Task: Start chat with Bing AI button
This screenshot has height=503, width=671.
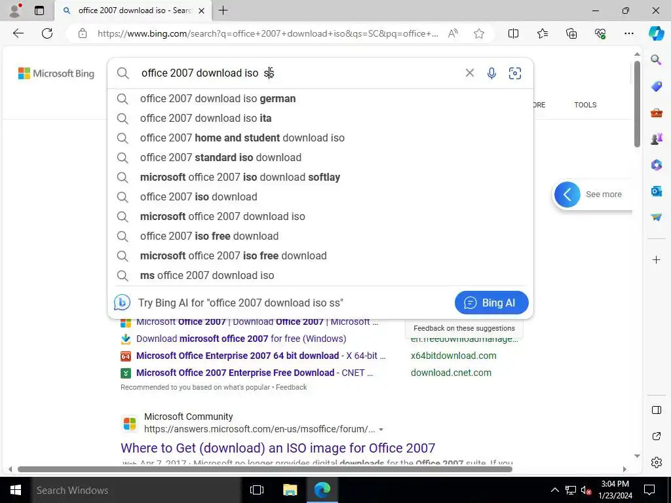Action: (x=491, y=303)
